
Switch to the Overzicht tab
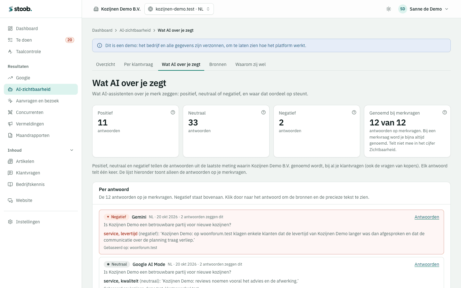coord(105,64)
